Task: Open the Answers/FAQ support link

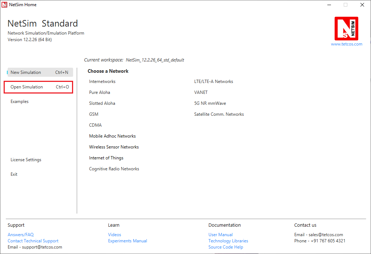Action: point(21,235)
